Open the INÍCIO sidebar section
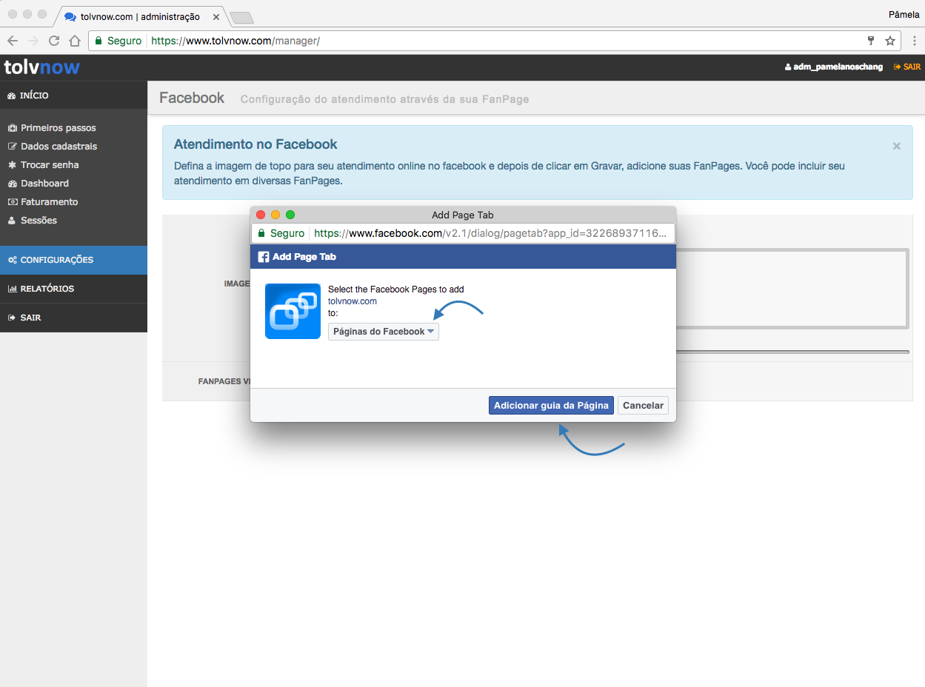925x687 pixels. click(x=73, y=95)
